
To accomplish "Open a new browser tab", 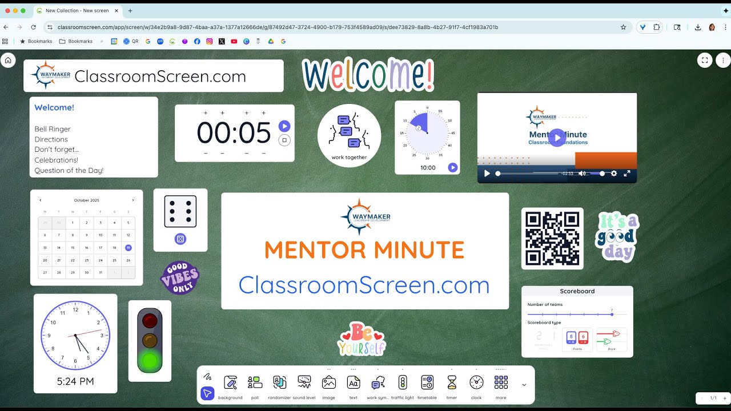I will click(130, 10).
